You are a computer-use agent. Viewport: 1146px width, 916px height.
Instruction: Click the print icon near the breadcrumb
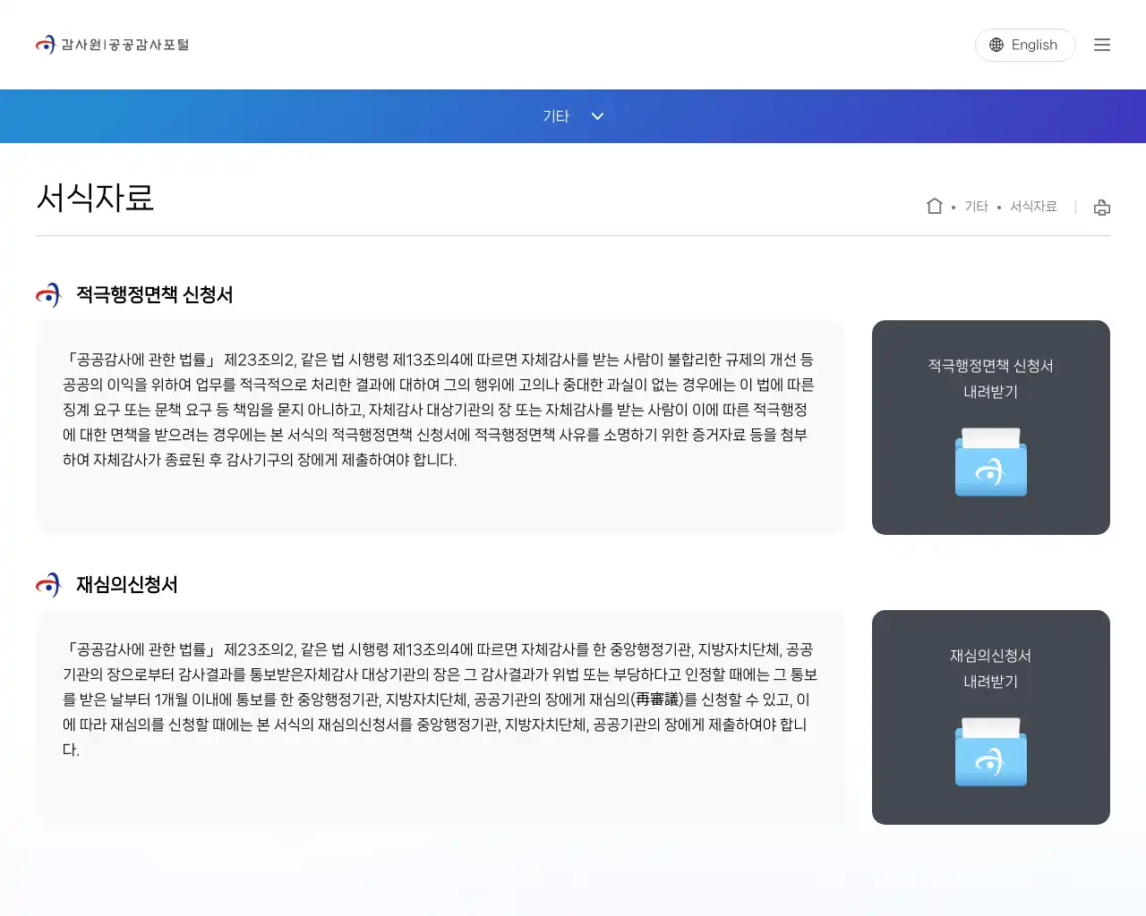(1101, 207)
